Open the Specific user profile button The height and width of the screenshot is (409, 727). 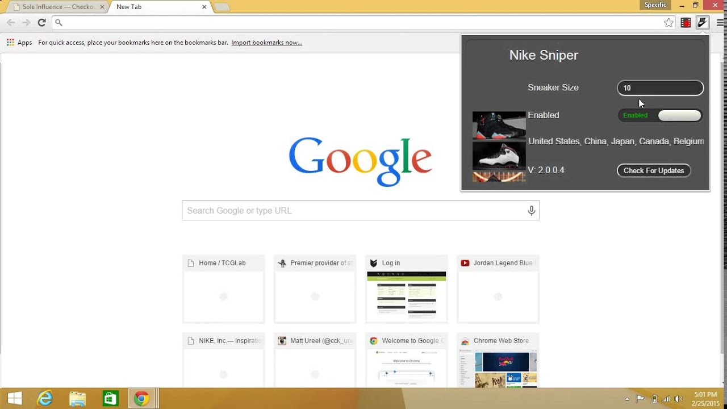point(655,5)
